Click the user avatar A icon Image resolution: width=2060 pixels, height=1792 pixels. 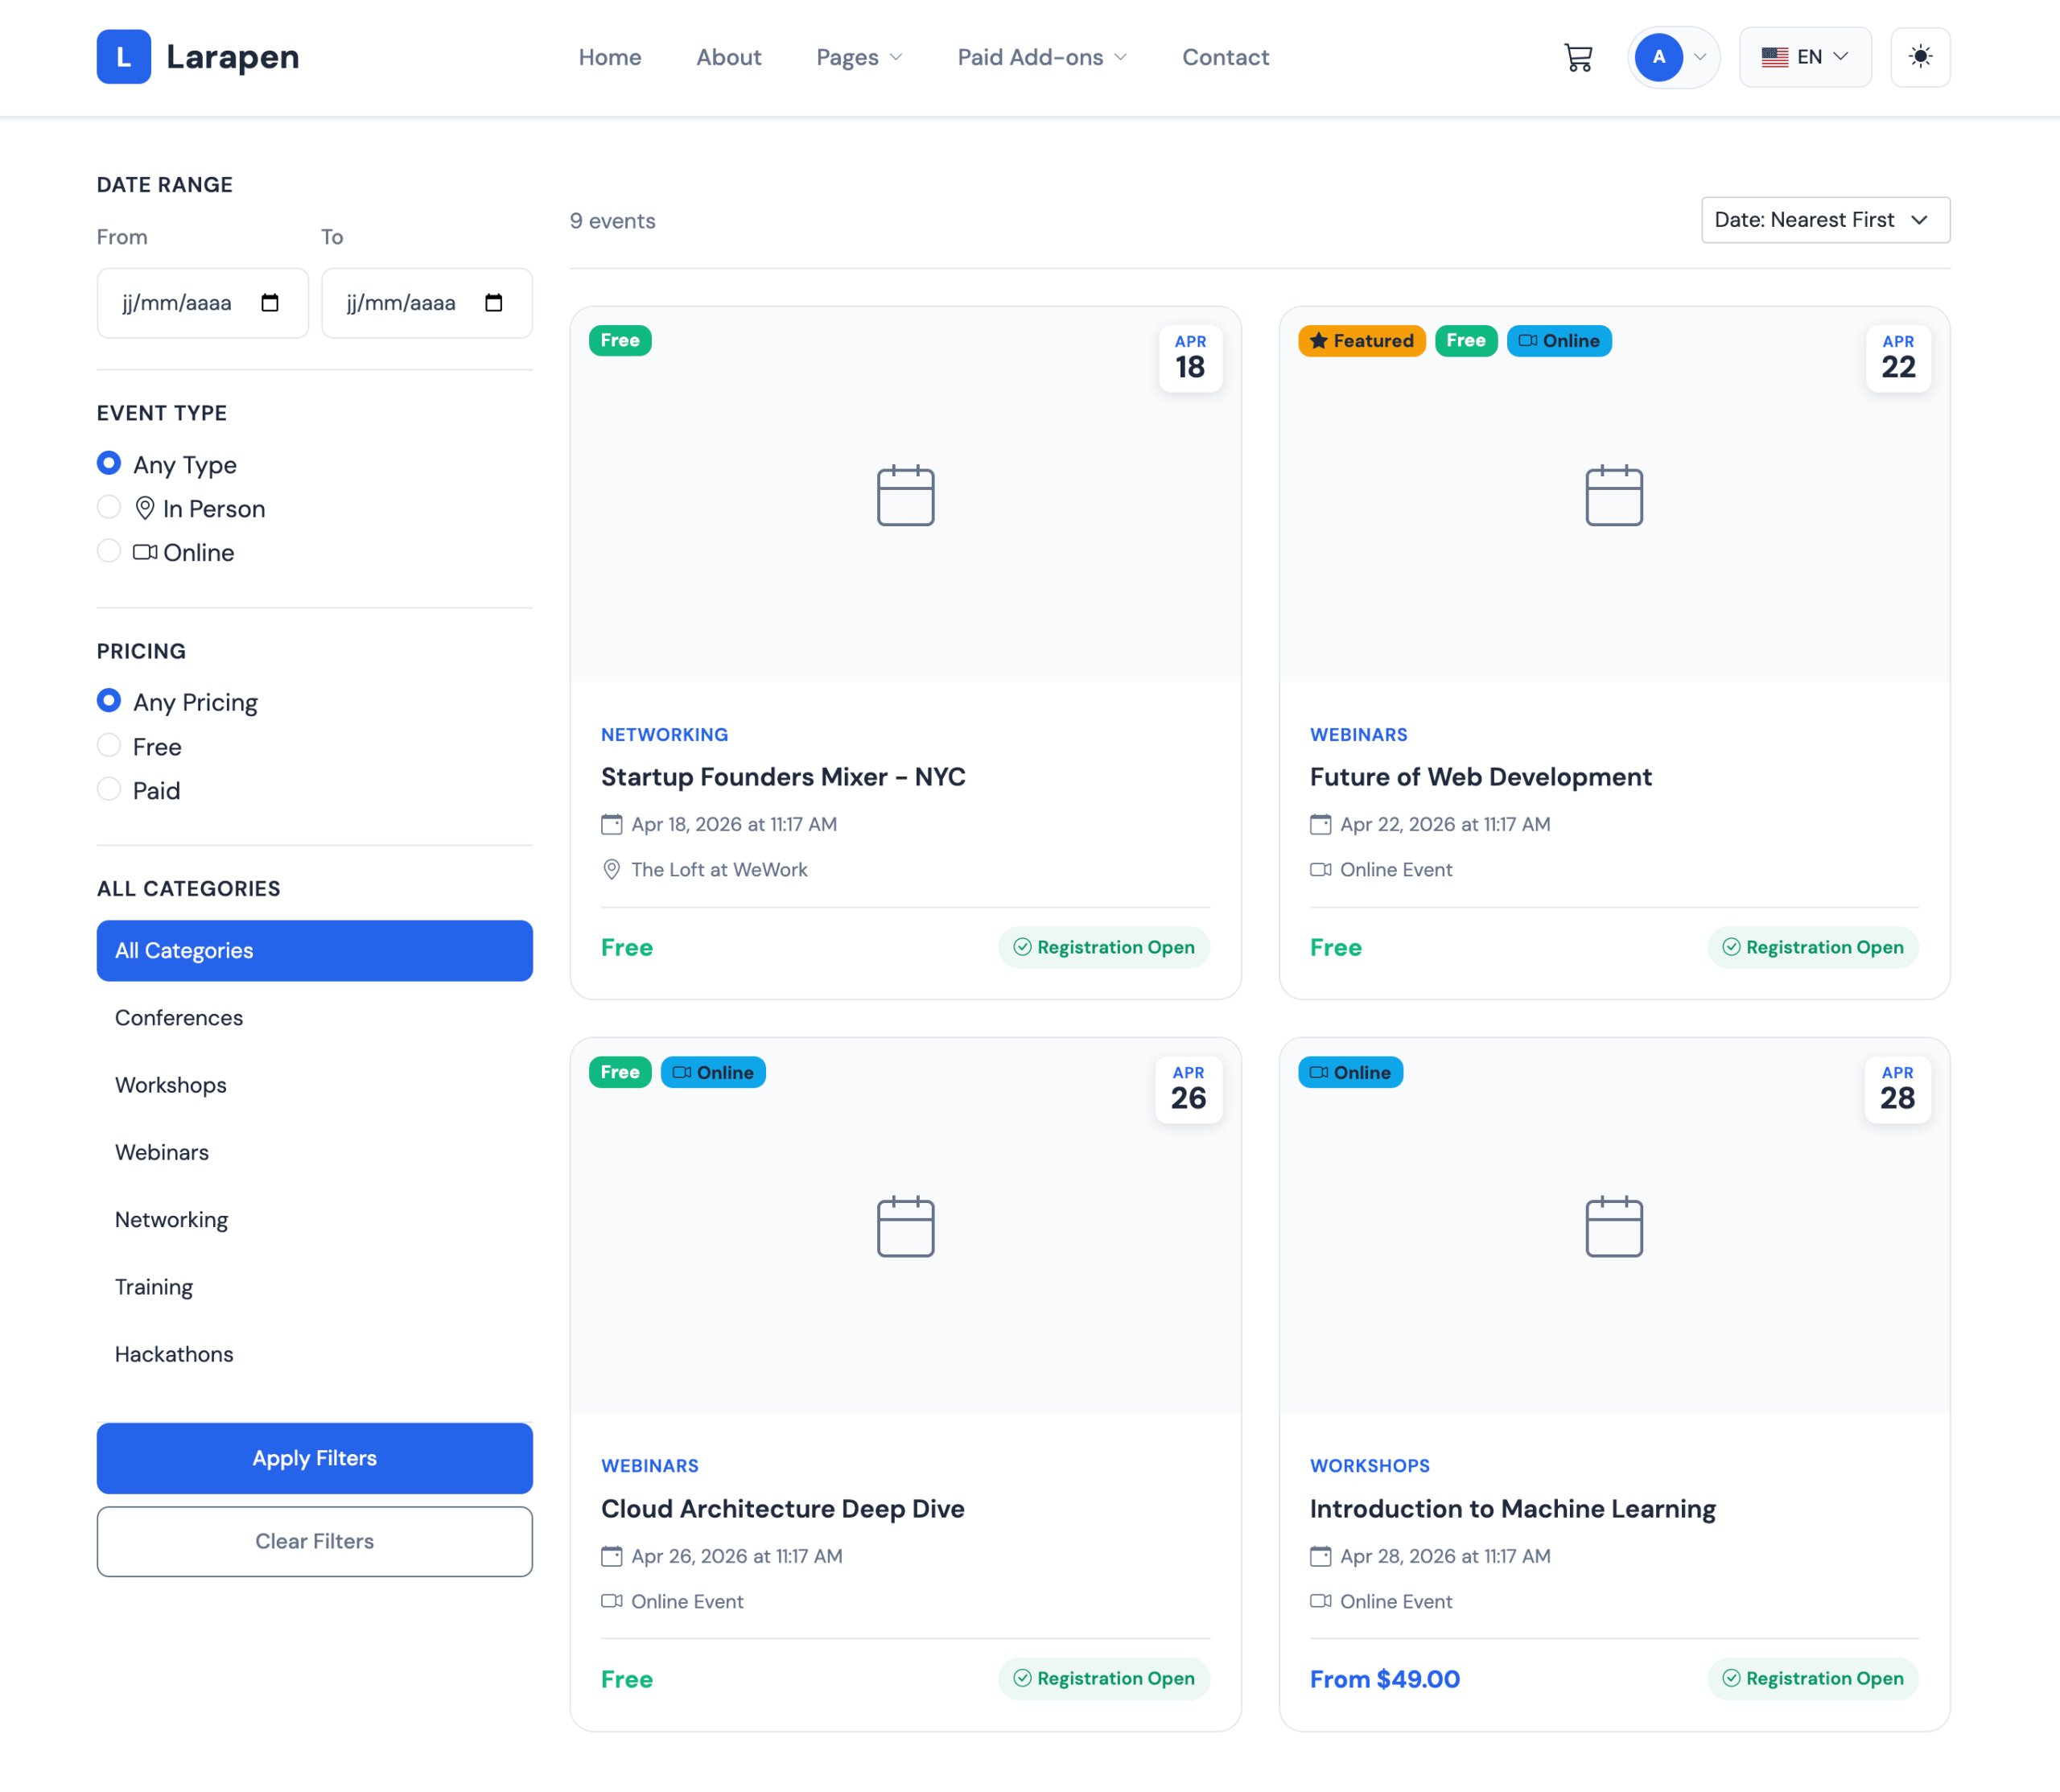[x=1658, y=57]
